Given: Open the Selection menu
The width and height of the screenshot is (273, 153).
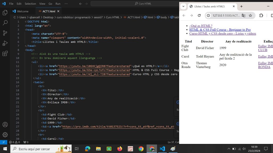Looking at the screenshot, I should click(x=30, y=4).
